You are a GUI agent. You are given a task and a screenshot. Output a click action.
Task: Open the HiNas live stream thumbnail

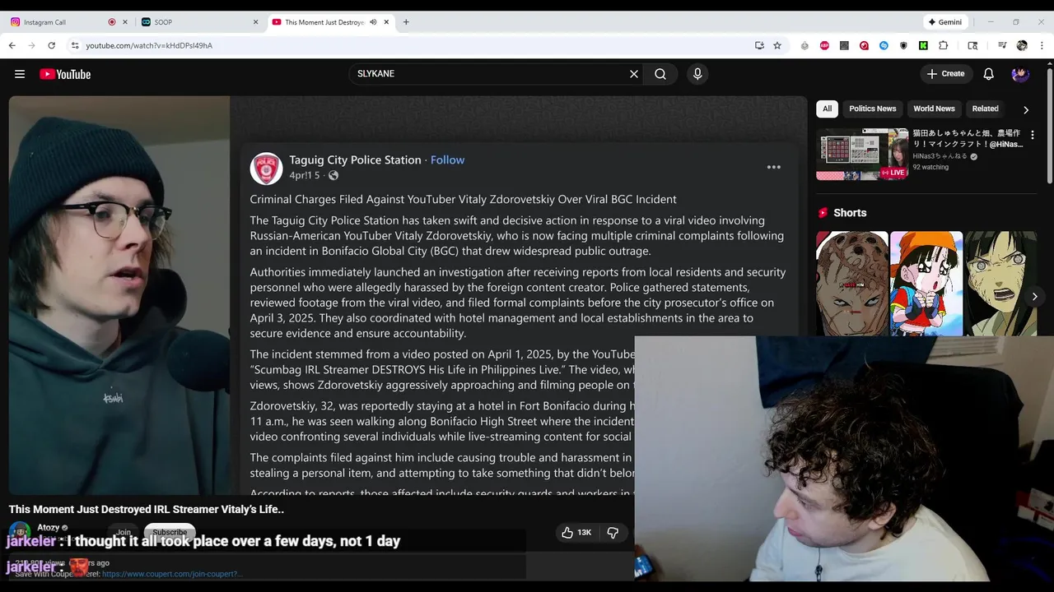point(862,154)
